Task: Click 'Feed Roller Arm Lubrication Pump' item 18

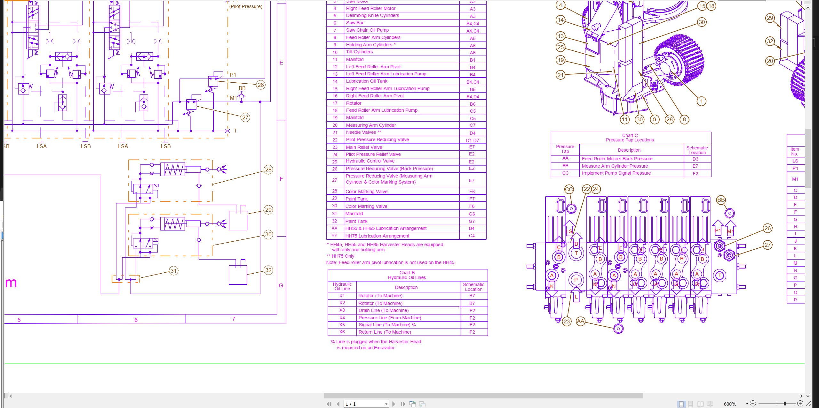Action: tap(382, 110)
